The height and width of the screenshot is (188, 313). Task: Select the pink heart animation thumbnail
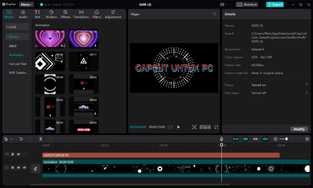[50, 39]
